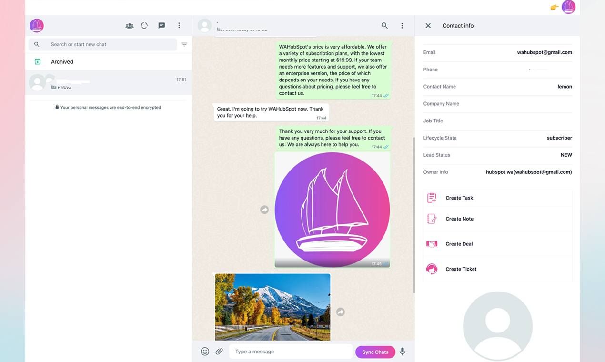Screen dimensions: 605x362
Task: Click the empty Company Name row
Action: click(x=497, y=104)
